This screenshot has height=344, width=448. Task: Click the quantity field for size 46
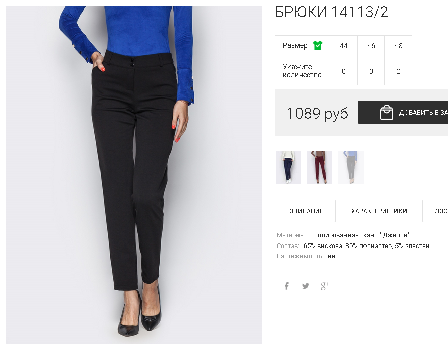coord(371,71)
